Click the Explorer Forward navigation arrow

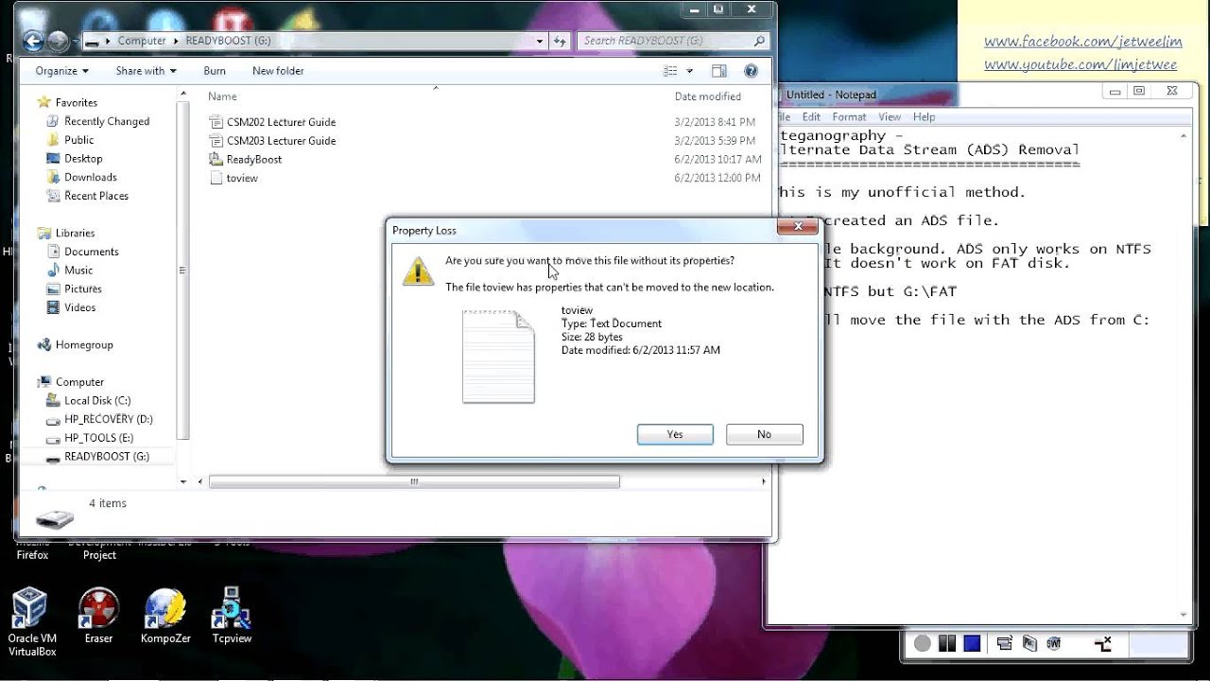click(58, 41)
